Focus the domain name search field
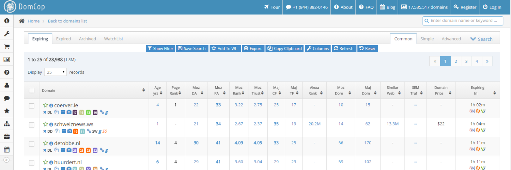The image size is (511, 170). [x=463, y=21]
